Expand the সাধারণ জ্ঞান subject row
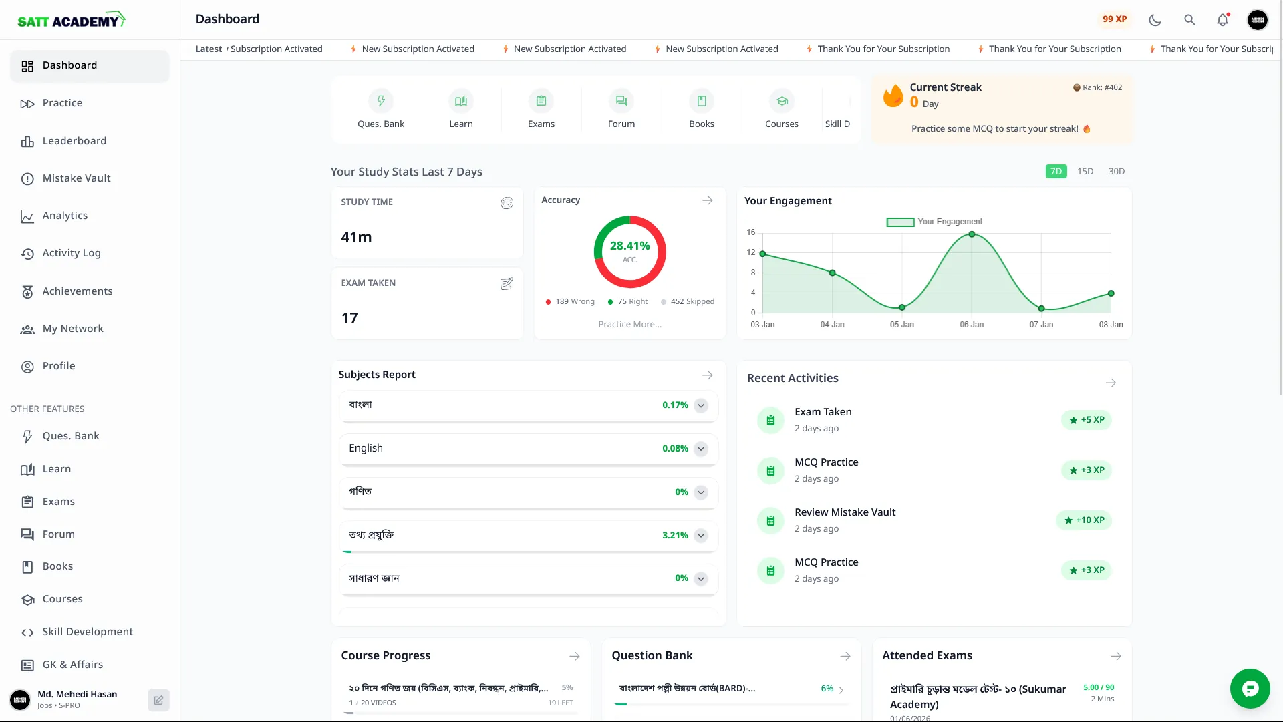 701,579
